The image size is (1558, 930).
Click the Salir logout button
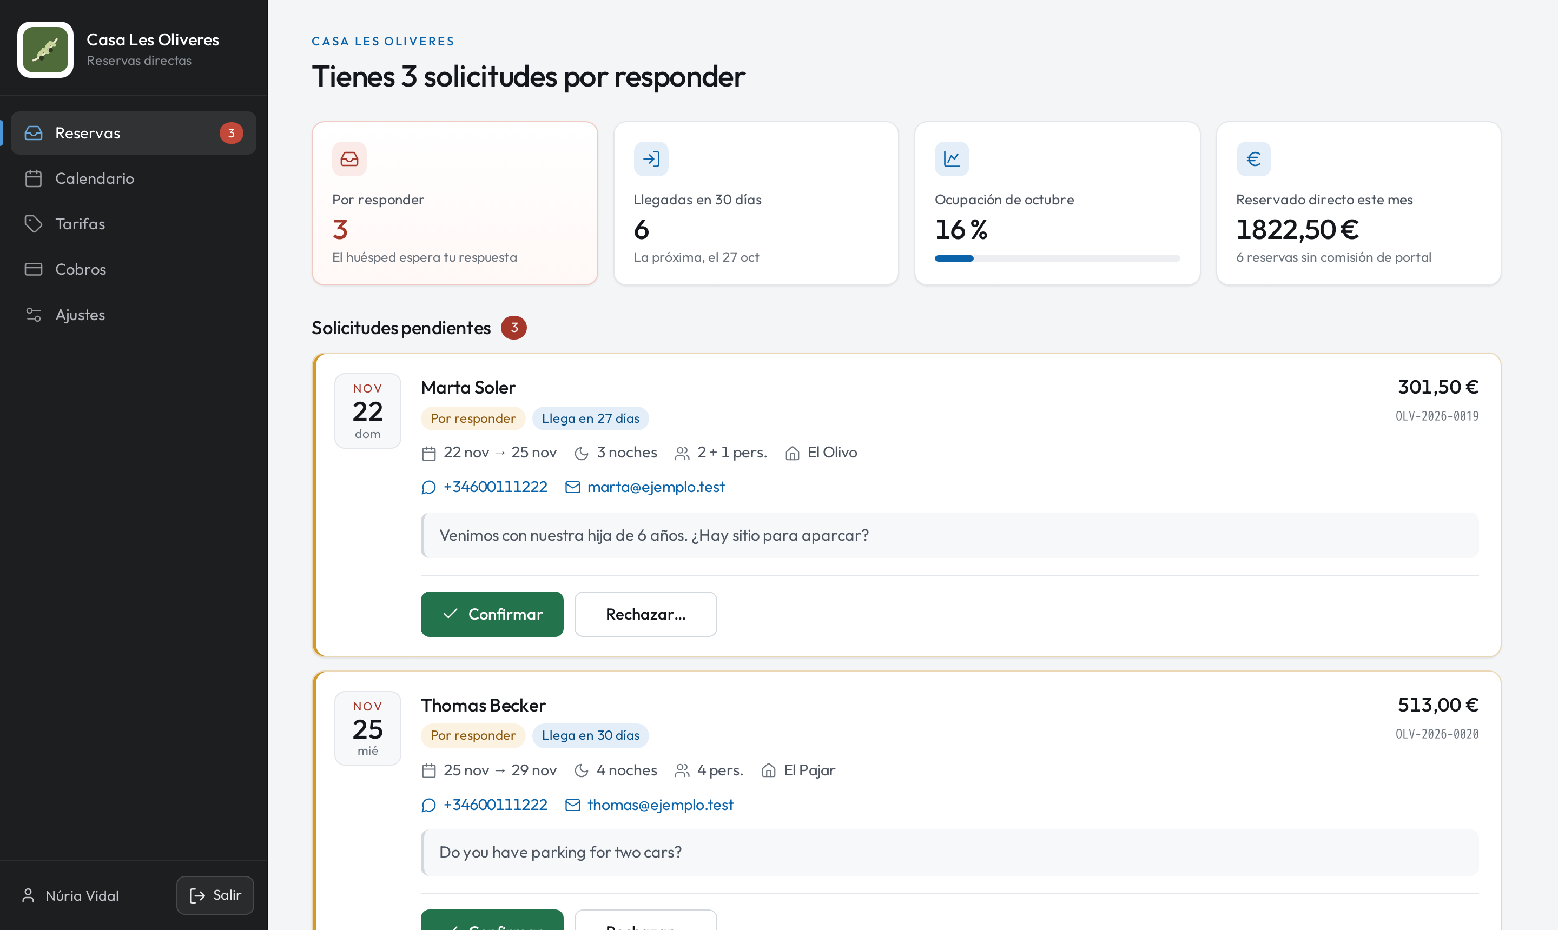(x=215, y=895)
